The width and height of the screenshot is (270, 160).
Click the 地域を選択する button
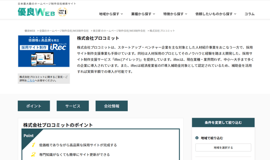click(x=223, y=148)
